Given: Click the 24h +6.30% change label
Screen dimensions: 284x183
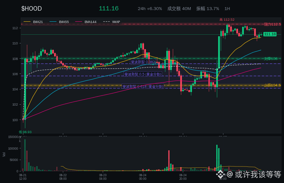Looking at the screenshot, I should click(150, 9).
